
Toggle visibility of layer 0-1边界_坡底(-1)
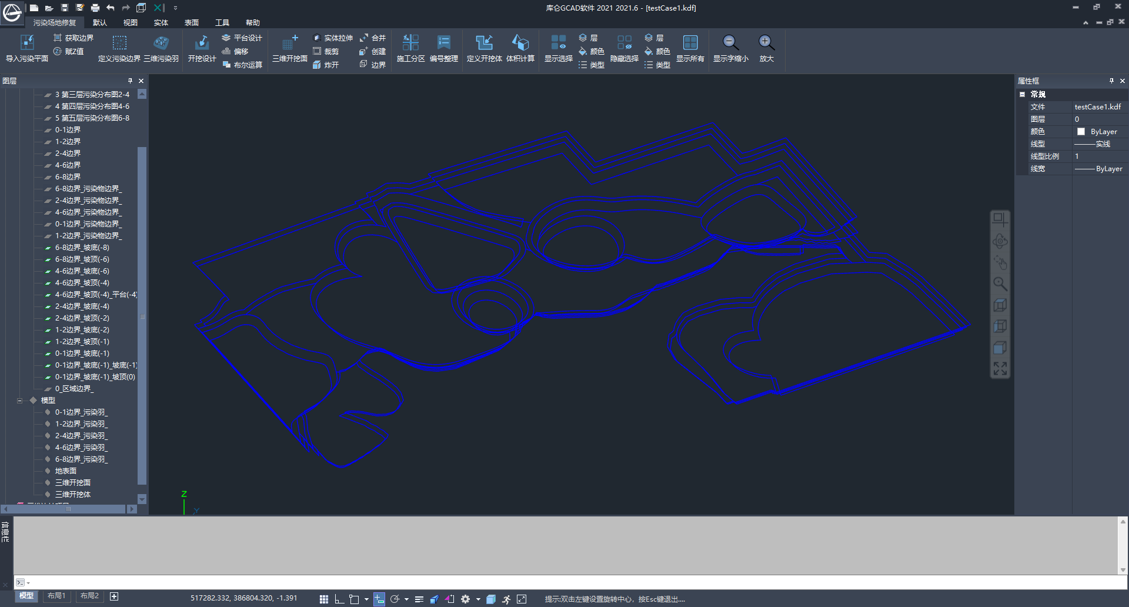point(48,353)
